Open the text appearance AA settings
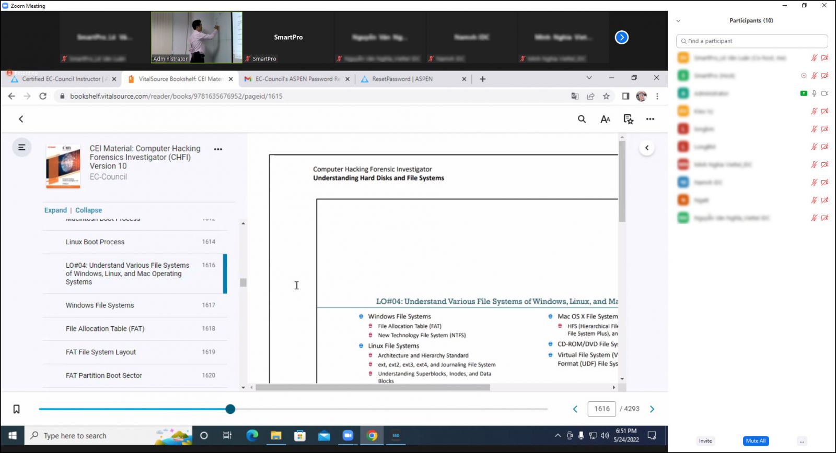Image resolution: width=836 pixels, height=453 pixels. [x=605, y=119]
